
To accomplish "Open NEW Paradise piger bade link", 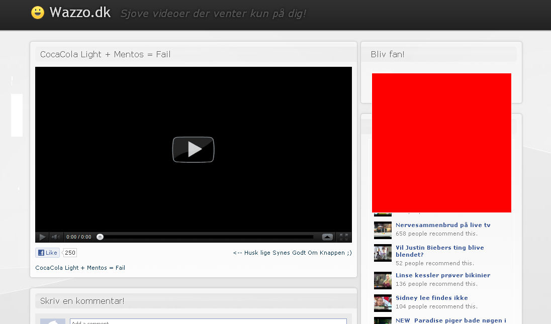I will pyautogui.click(x=451, y=320).
